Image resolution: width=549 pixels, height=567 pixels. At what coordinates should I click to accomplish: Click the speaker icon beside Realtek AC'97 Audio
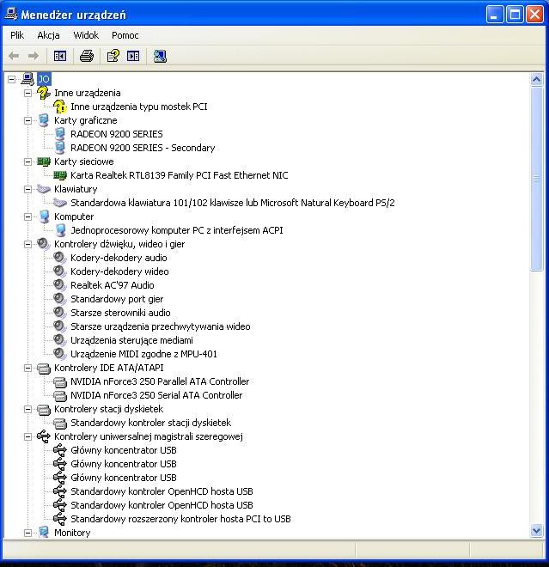59,285
